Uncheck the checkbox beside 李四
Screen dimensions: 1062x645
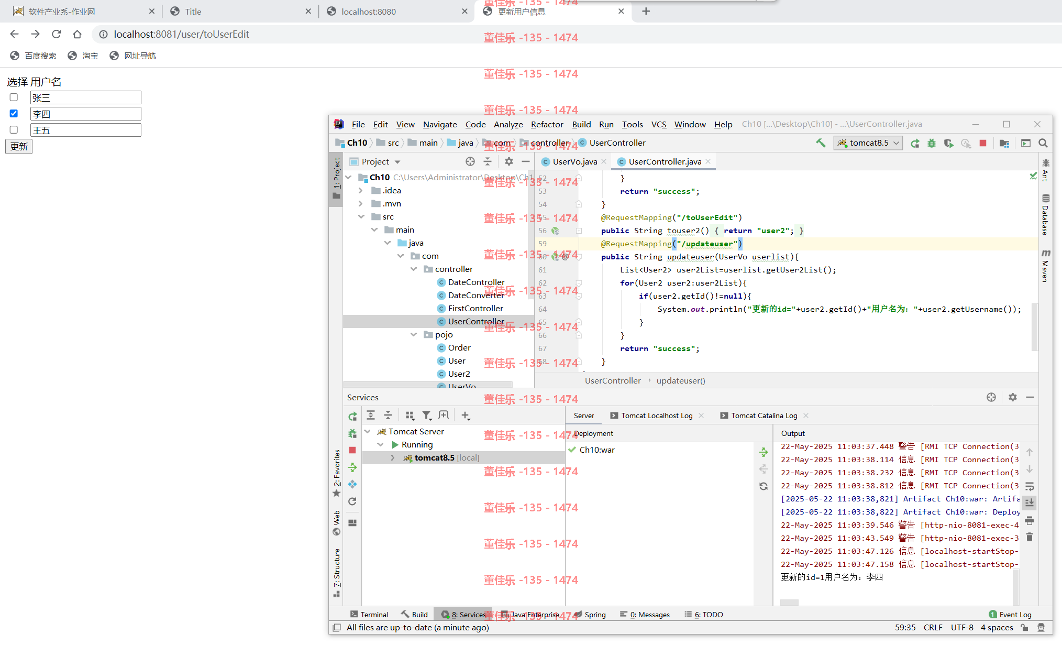click(x=14, y=114)
